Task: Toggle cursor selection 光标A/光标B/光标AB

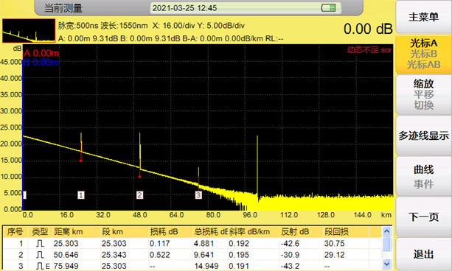Action: click(423, 54)
